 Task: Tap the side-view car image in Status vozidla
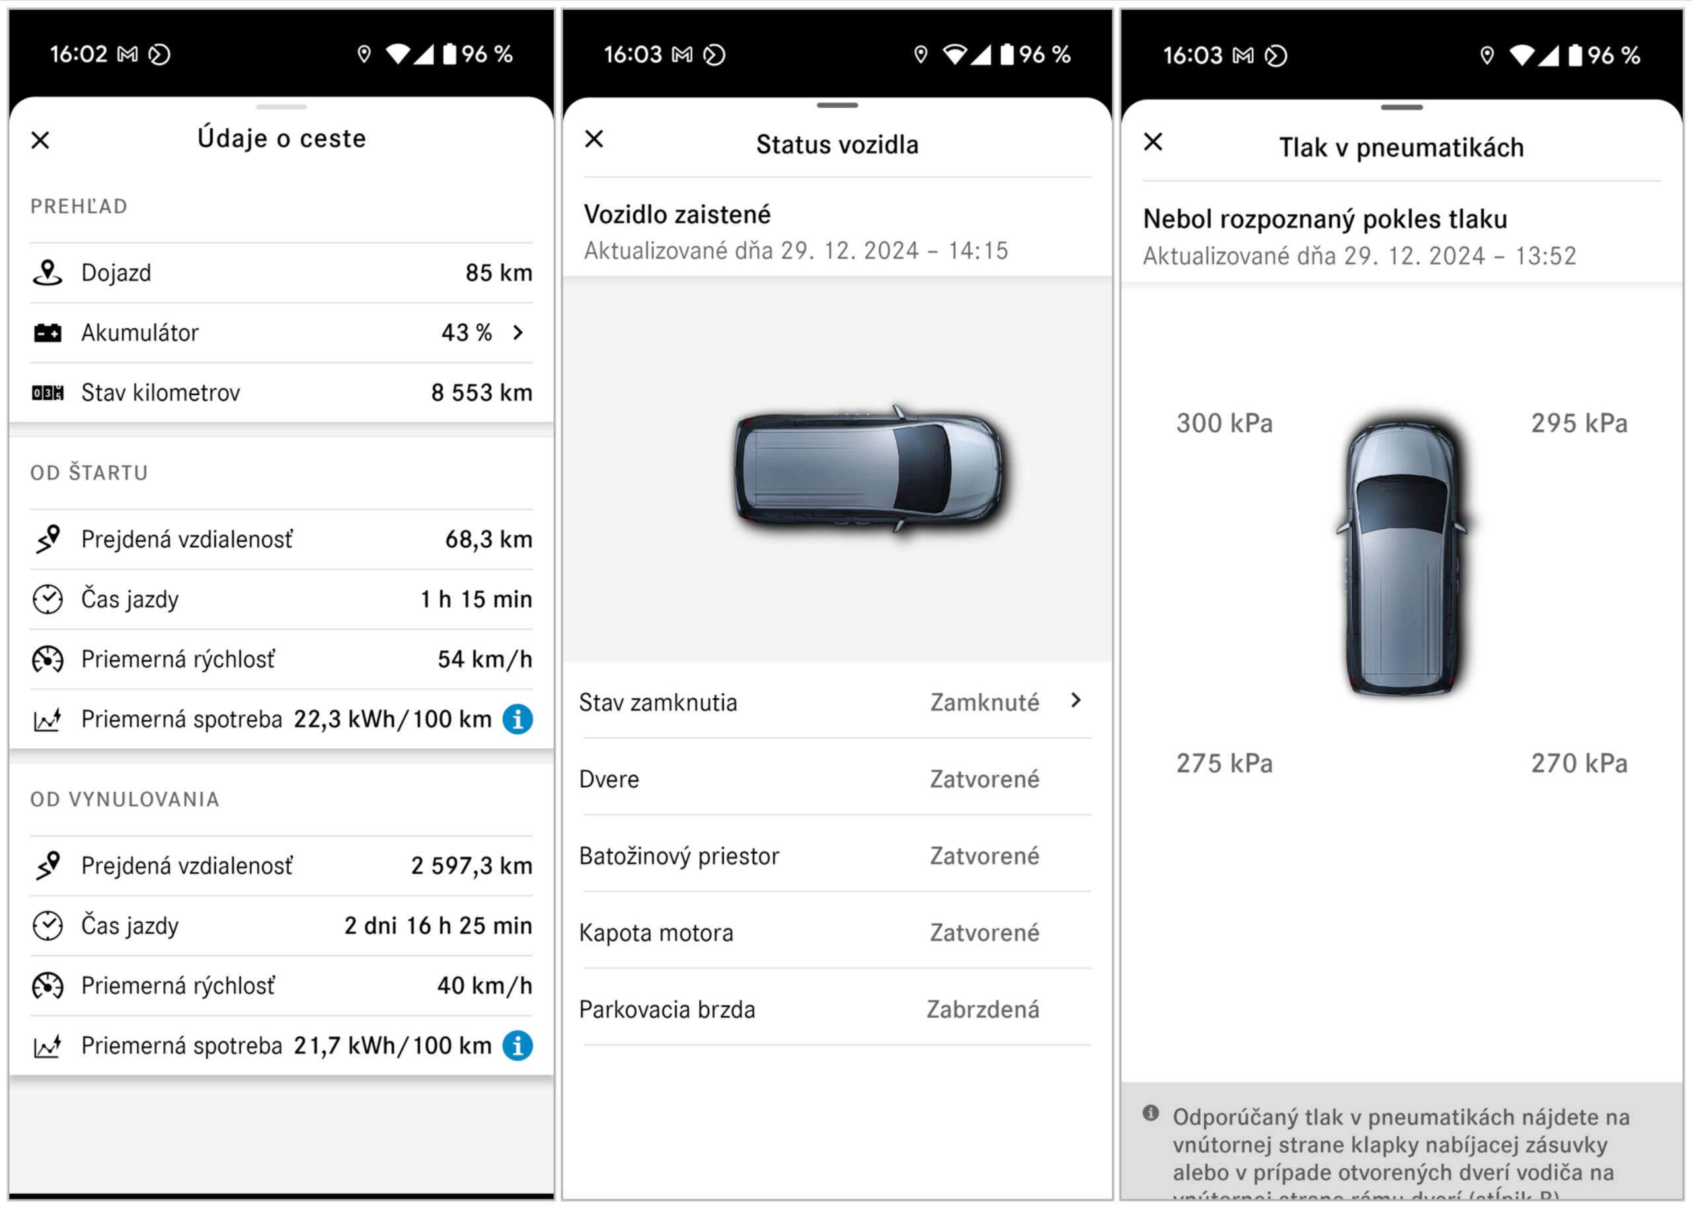point(868,469)
